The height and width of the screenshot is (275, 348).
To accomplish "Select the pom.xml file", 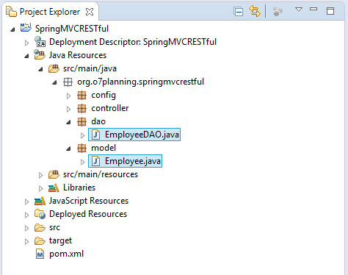I will click(67, 254).
